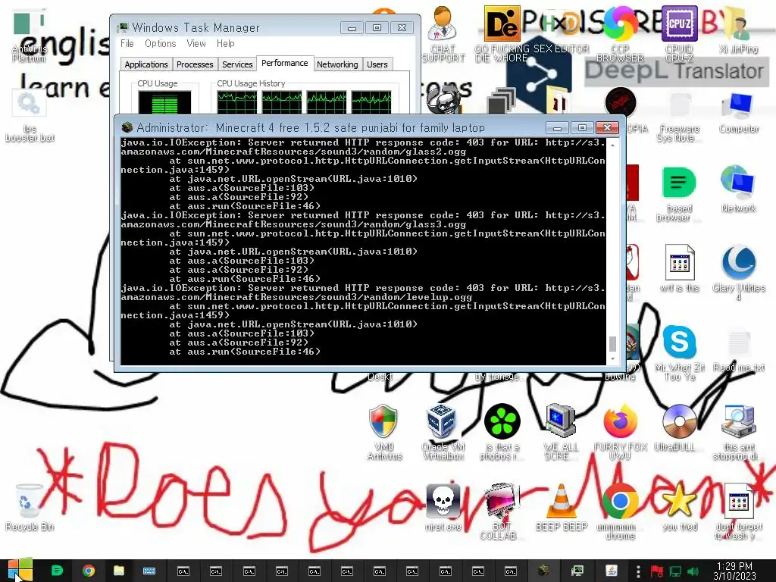776x582 pixels.
Task: Launch CPUID CPU-Z from the desktop
Action: tap(679, 35)
